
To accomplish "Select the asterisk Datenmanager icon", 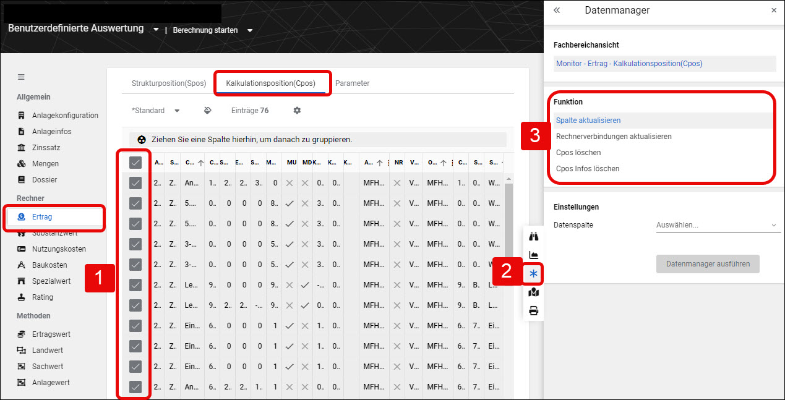I will tap(533, 273).
